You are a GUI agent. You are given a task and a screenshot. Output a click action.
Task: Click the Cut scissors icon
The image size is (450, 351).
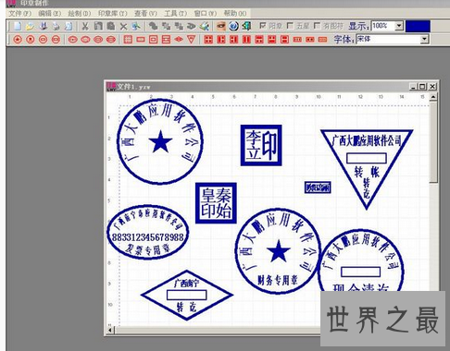[x=85, y=26]
